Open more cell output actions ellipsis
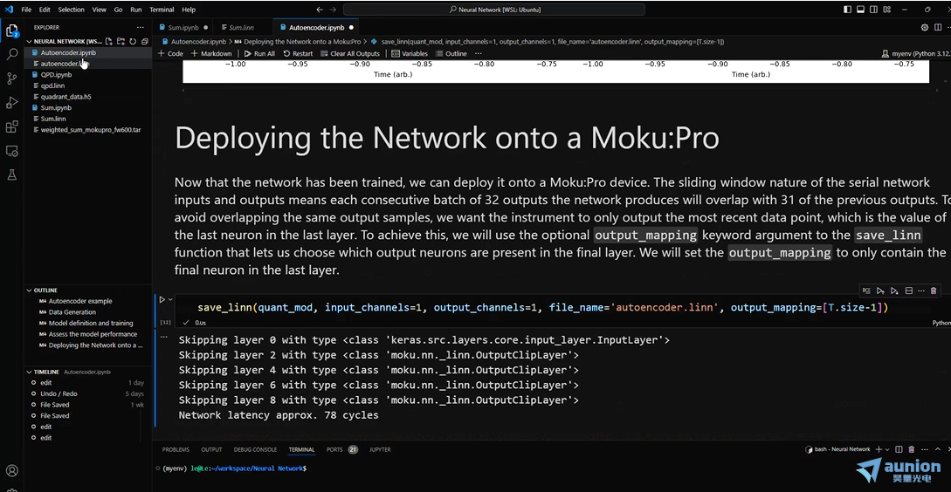Viewport: 951px width, 492px height. 163,337
